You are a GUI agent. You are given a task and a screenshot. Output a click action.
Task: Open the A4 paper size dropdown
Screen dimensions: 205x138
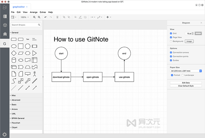click(x=186, y=71)
